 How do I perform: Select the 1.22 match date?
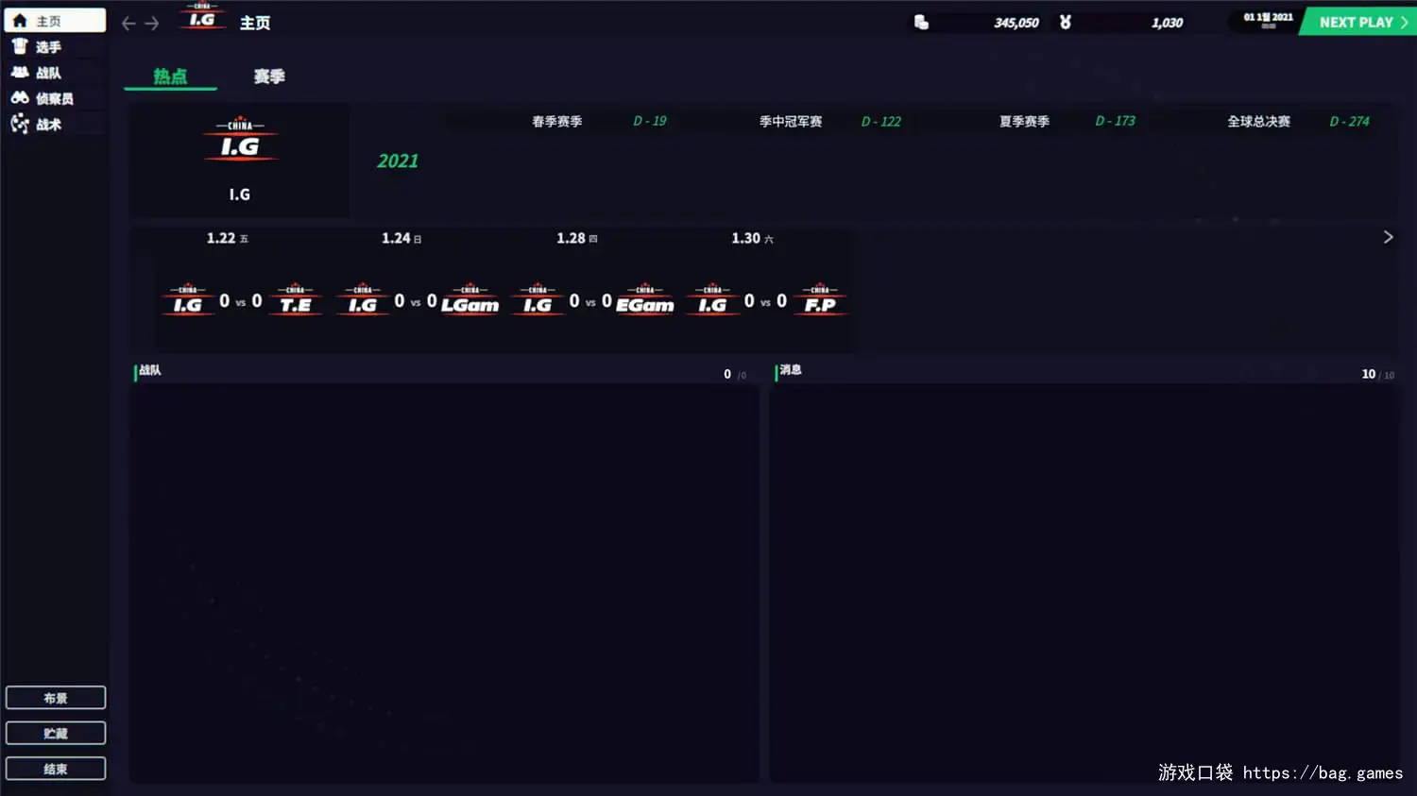click(228, 238)
